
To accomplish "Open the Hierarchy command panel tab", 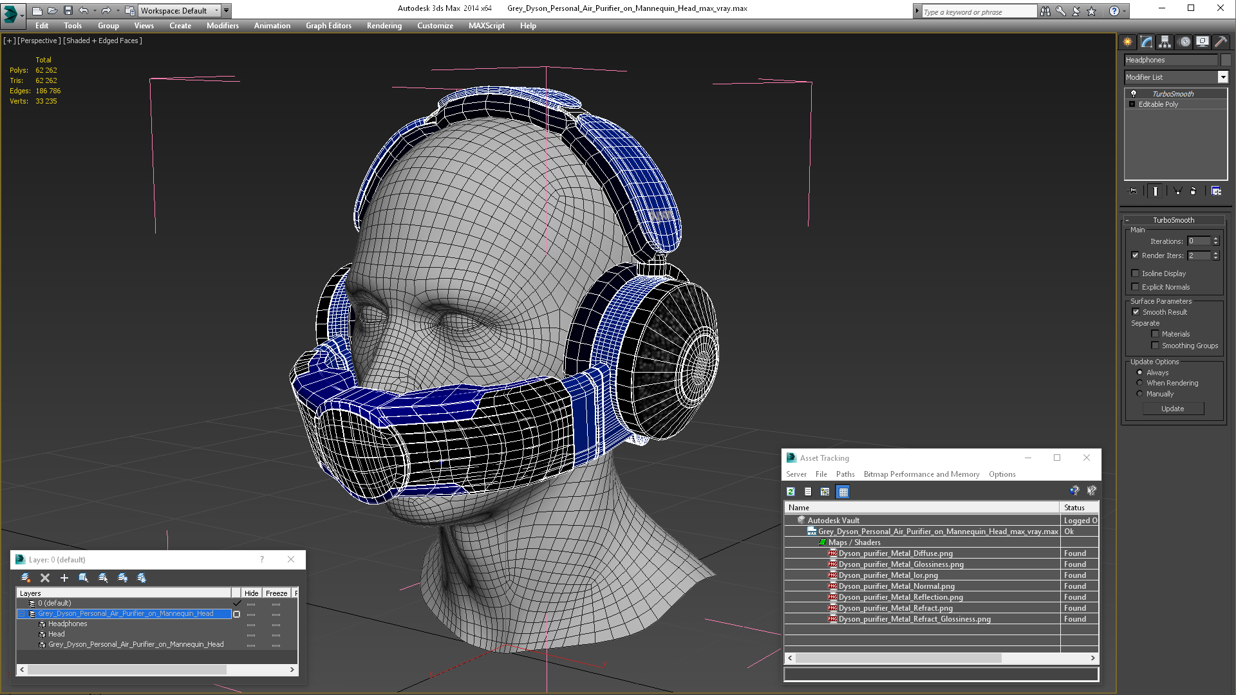I will (1165, 42).
